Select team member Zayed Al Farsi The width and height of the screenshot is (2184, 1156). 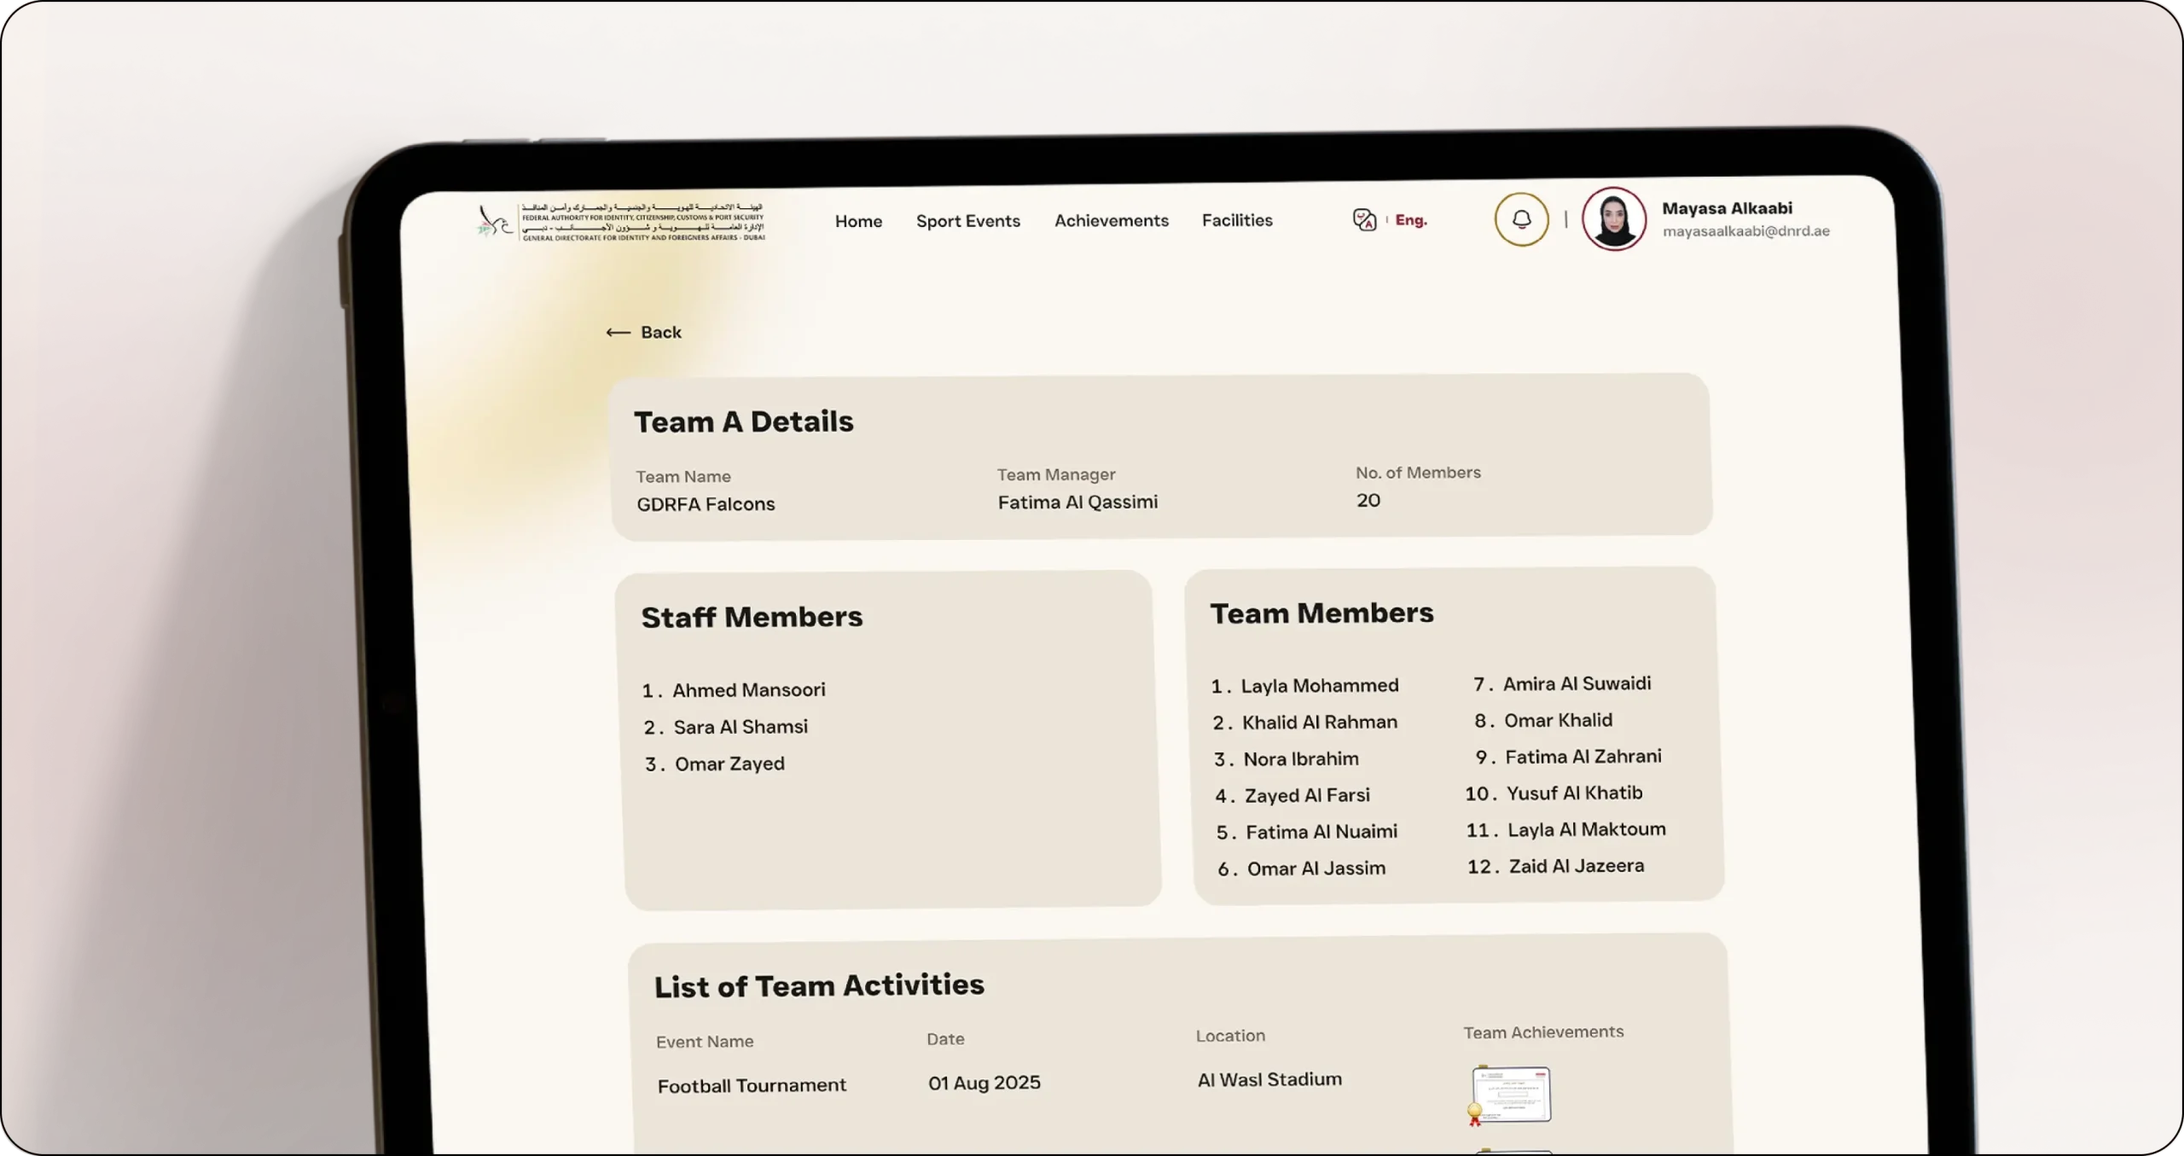pos(1306,795)
